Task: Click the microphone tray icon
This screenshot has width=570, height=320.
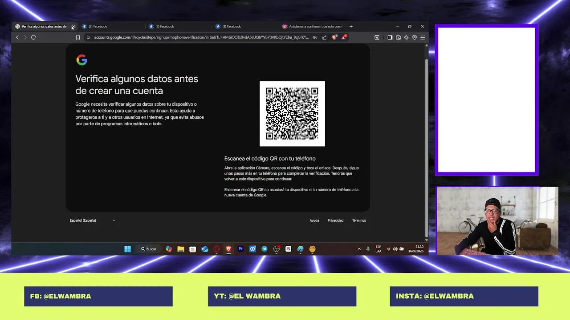Action: (x=368, y=249)
